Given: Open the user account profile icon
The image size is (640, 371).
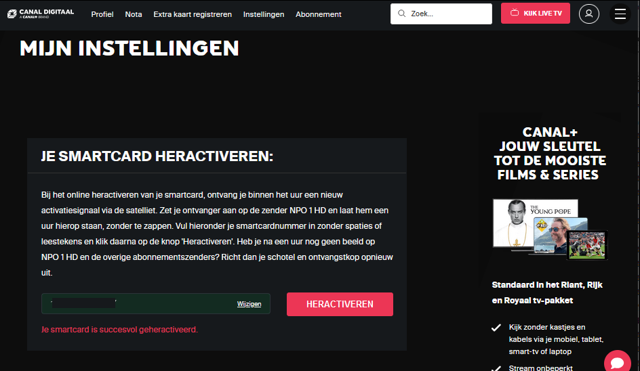Looking at the screenshot, I should coord(588,14).
